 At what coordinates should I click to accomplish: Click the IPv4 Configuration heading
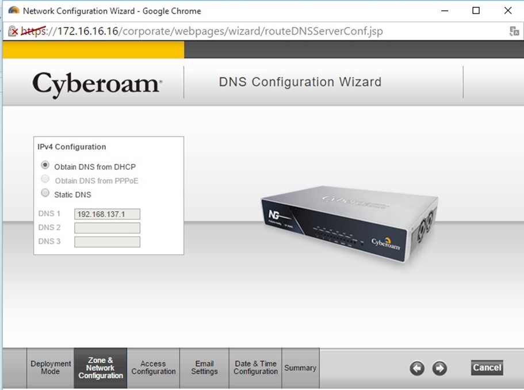pyautogui.click(x=71, y=147)
